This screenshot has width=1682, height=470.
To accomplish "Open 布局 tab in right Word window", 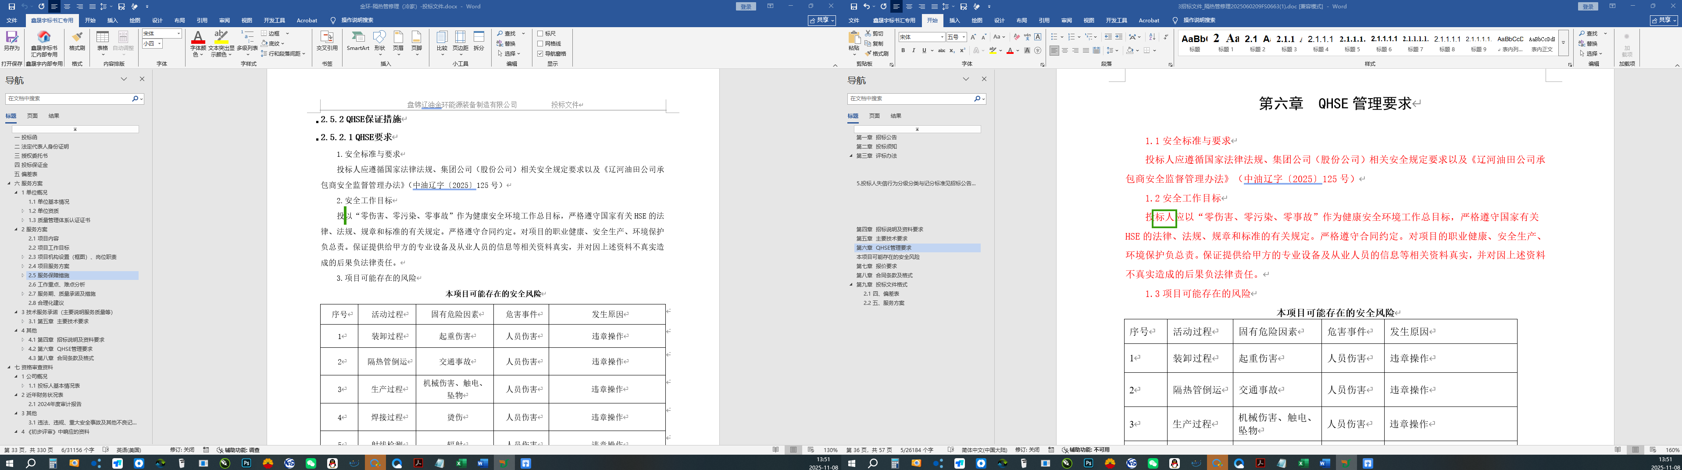I will tap(1021, 20).
